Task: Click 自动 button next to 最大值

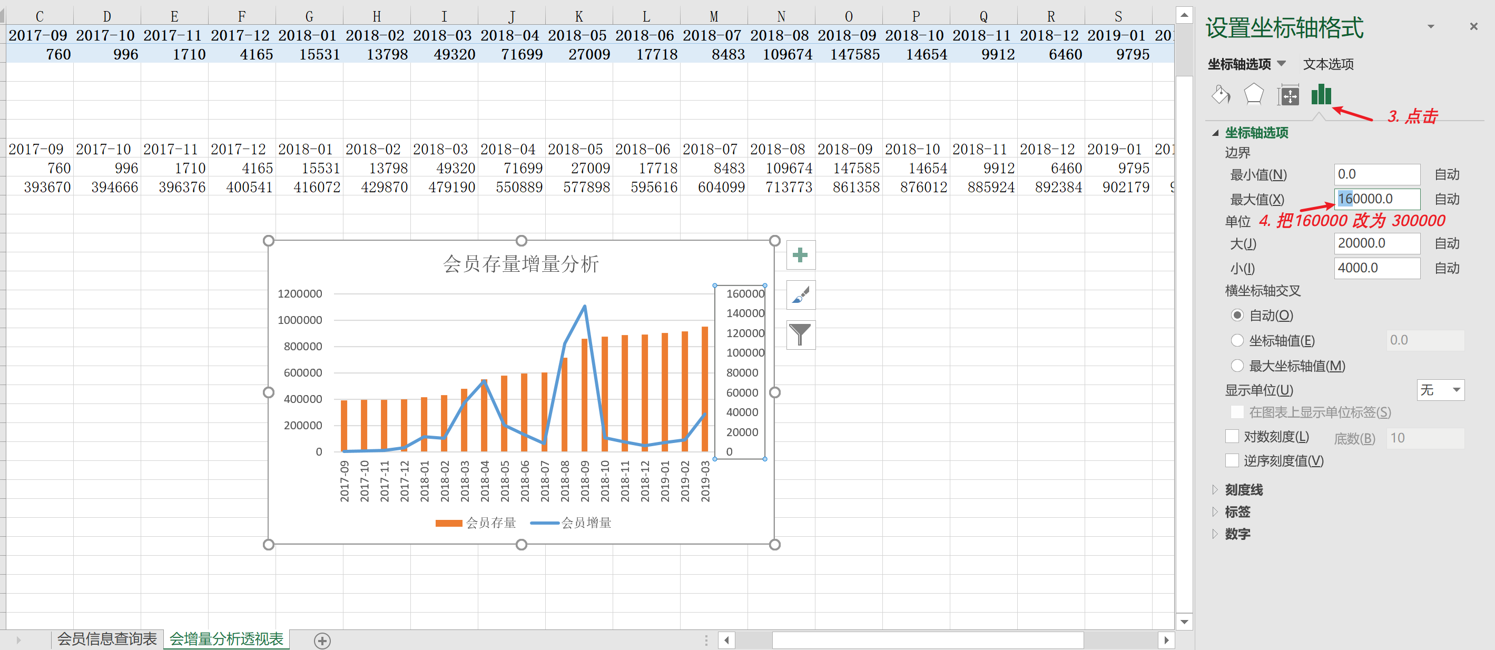Action: click(1446, 200)
